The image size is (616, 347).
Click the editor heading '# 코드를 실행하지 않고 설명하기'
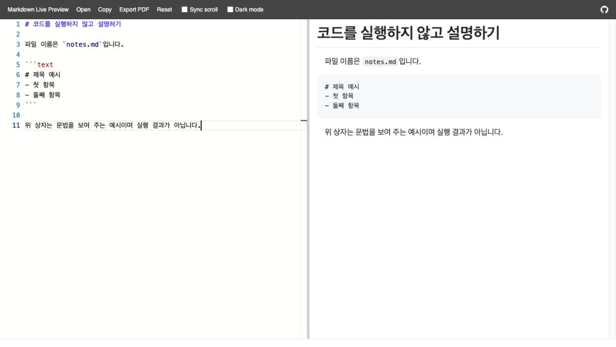(x=73, y=24)
